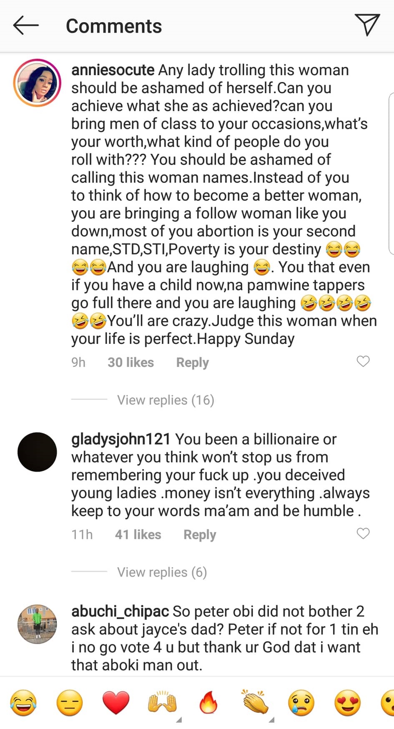Open gladysjohn121 username profile link
This screenshot has height=729, width=394.
pyautogui.click(x=120, y=439)
